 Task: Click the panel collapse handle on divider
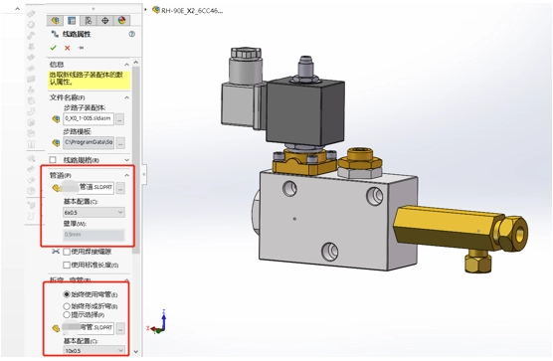click(x=144, y=174)
